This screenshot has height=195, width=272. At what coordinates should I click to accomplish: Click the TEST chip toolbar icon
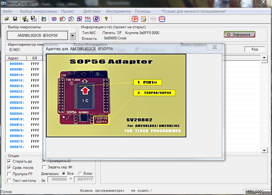click(x=153, y=19)
